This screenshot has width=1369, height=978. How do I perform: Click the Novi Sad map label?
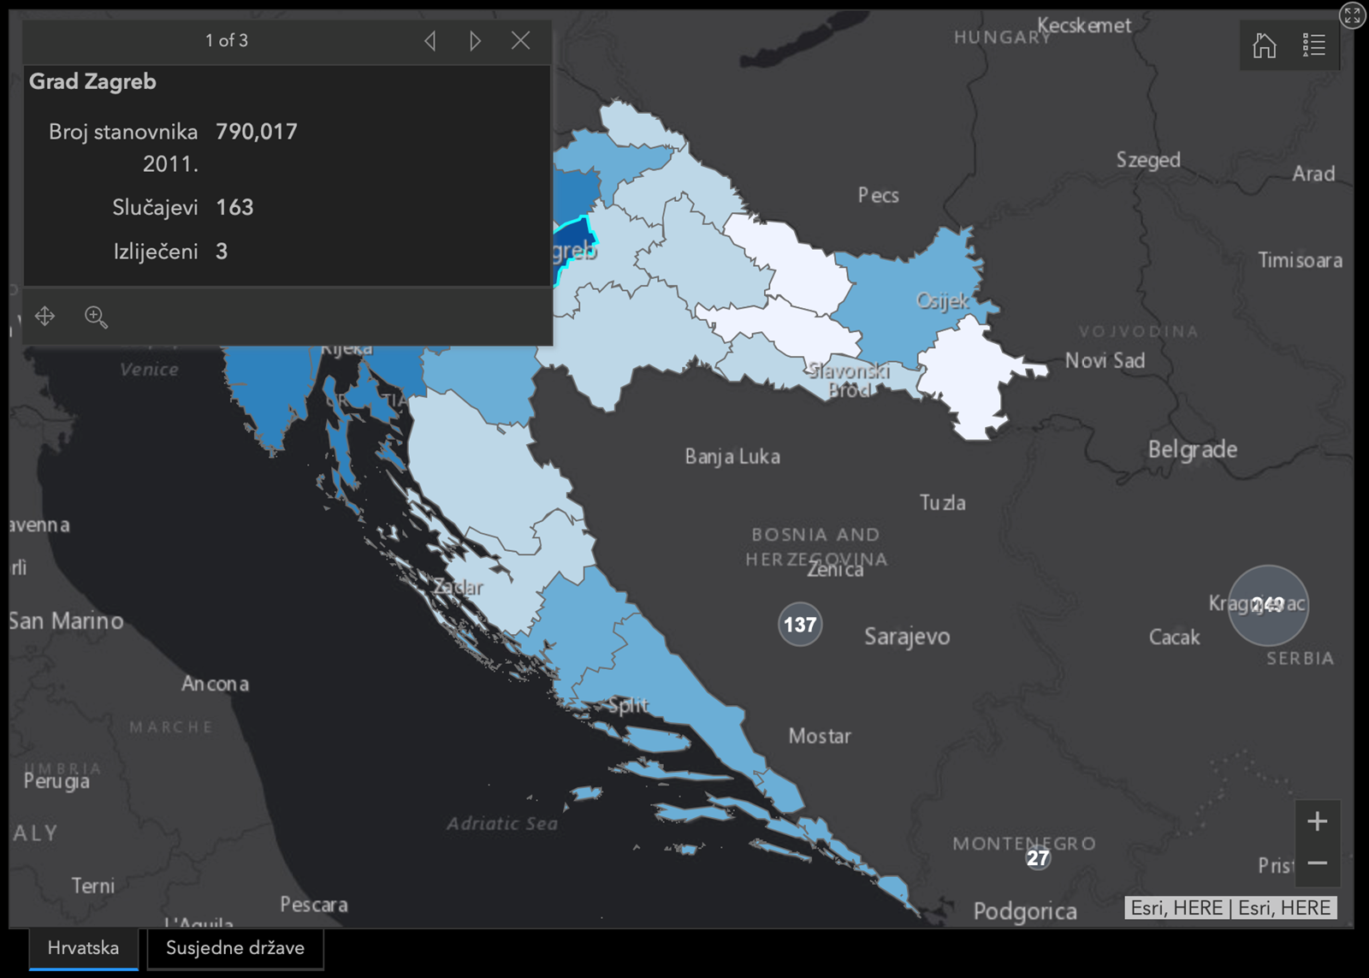[1105, 360]
